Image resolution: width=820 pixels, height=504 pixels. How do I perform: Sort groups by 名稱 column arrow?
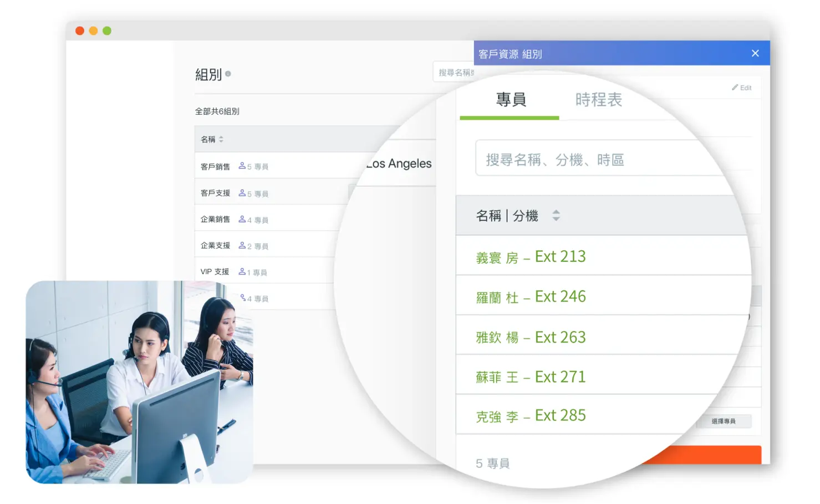tap(221, 139)
